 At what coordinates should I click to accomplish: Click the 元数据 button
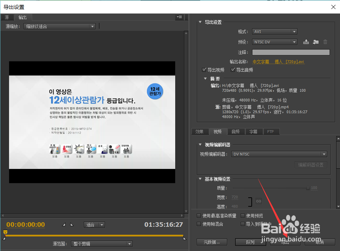click(x=212, y=242)
